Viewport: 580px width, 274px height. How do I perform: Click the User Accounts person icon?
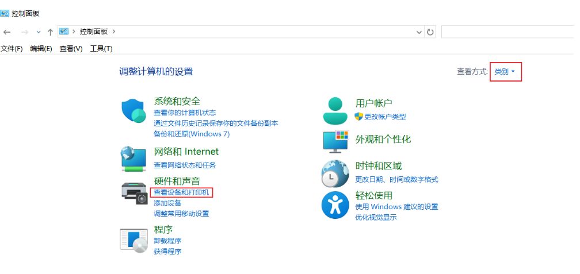pos(335,110)
